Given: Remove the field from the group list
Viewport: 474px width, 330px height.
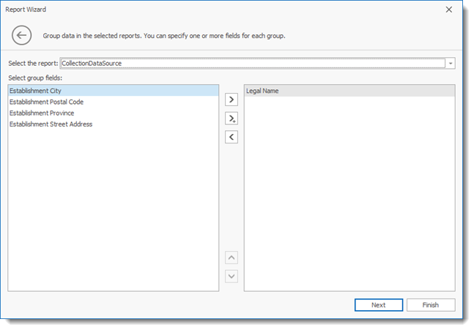Looking at the screenshot, I should pyautogui.click(x=232, y=137).
